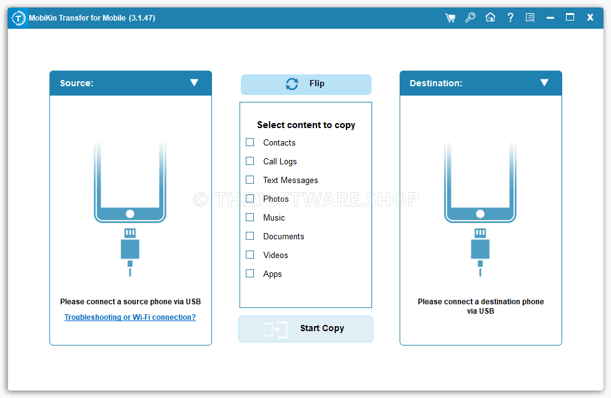This screenshot has height=398, width=611.
Task: Open Troubleshooting or Wi-Fi connection link
Action: pyautogui.click(x=130, y=317)
